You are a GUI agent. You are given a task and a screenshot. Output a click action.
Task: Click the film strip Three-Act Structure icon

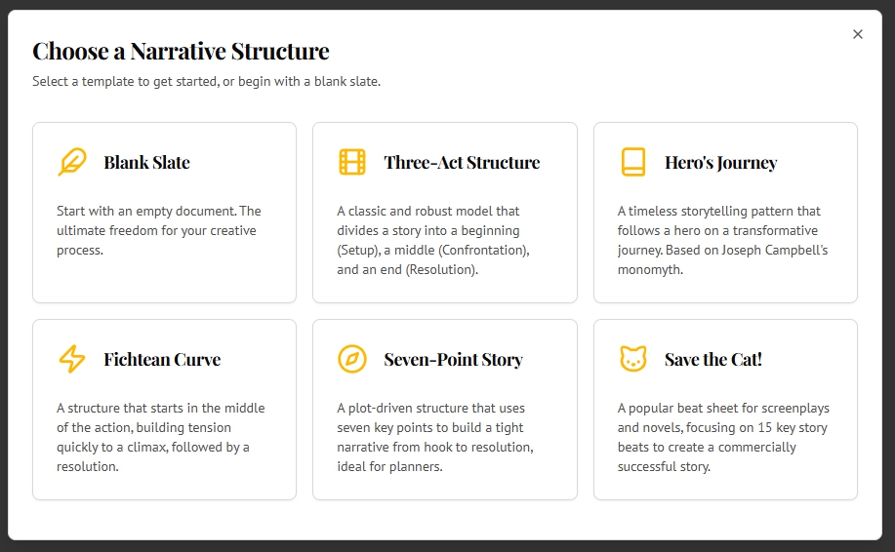(x=352, y=162)
